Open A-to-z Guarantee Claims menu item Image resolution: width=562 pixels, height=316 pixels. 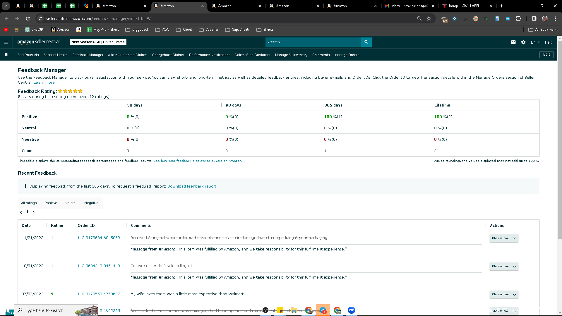click(x=127, y=55)
